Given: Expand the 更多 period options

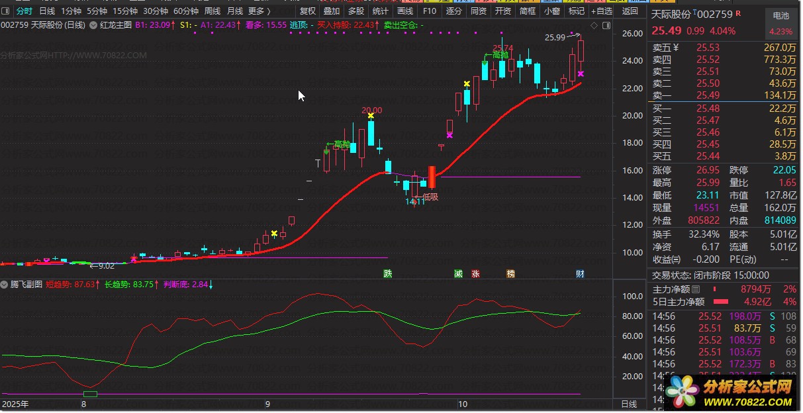Looking at the screenshot, I should click(x=259, y=11).
